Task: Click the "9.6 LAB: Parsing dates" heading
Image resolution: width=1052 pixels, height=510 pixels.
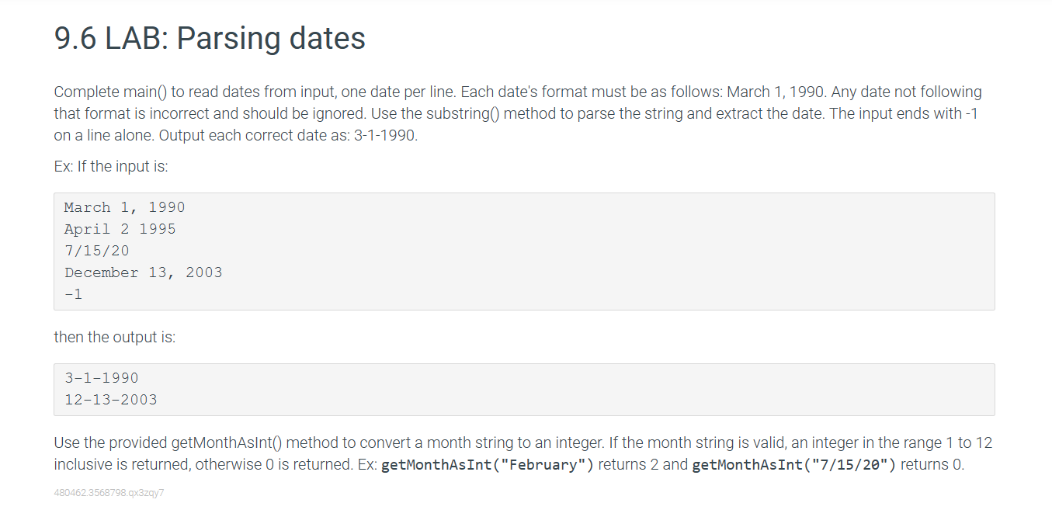Action: (210, 38)
